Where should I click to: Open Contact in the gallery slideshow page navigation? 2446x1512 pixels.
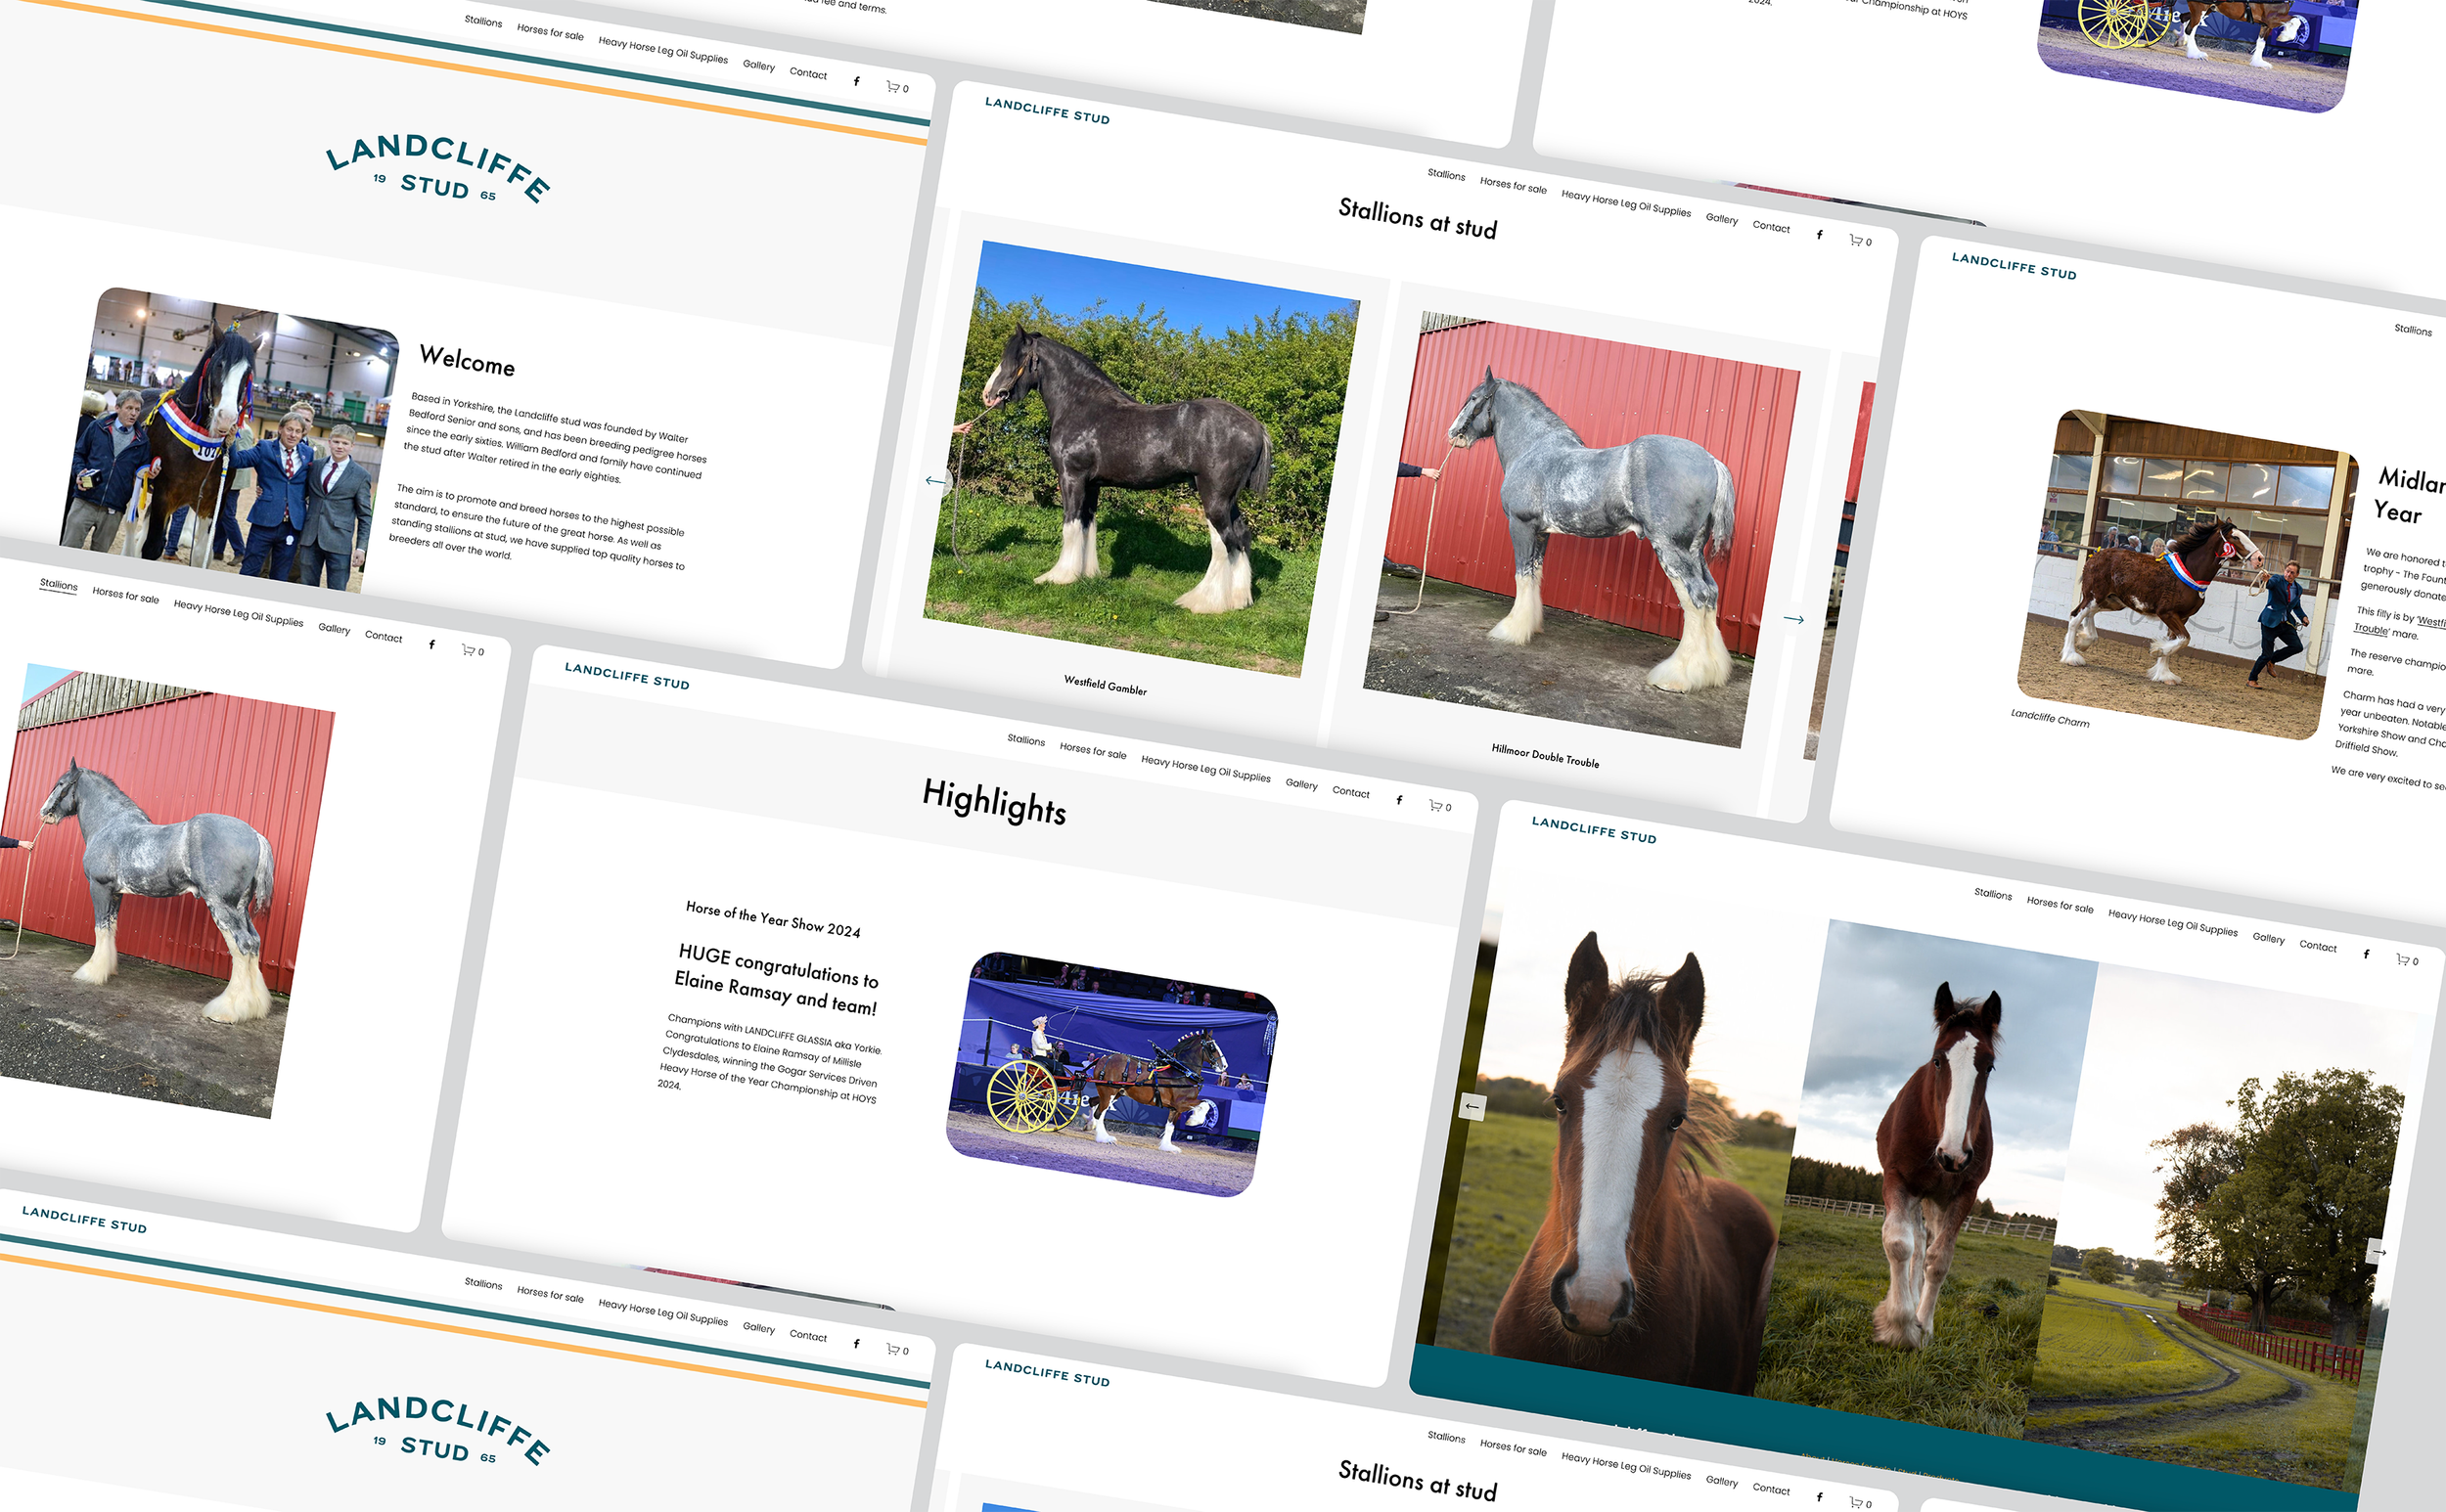coord(2317,946)
